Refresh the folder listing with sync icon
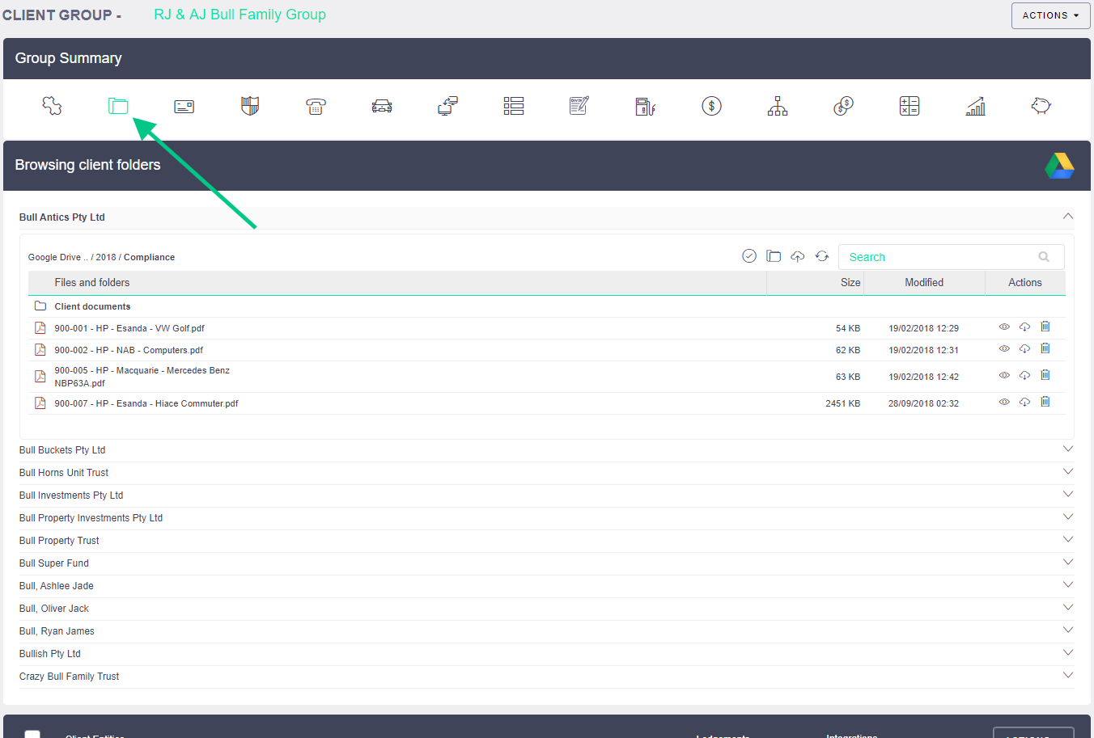 tap(822, 256)
